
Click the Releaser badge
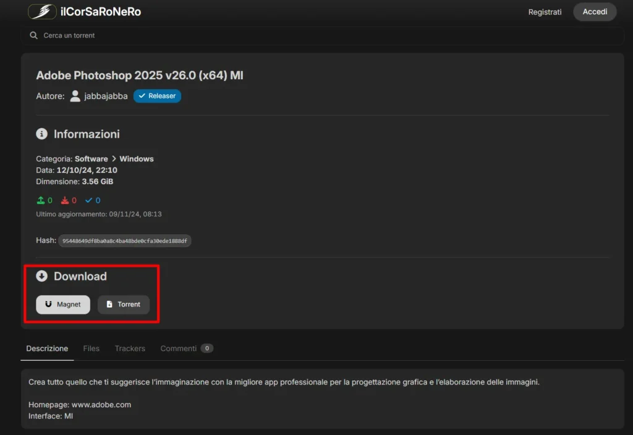157,96
